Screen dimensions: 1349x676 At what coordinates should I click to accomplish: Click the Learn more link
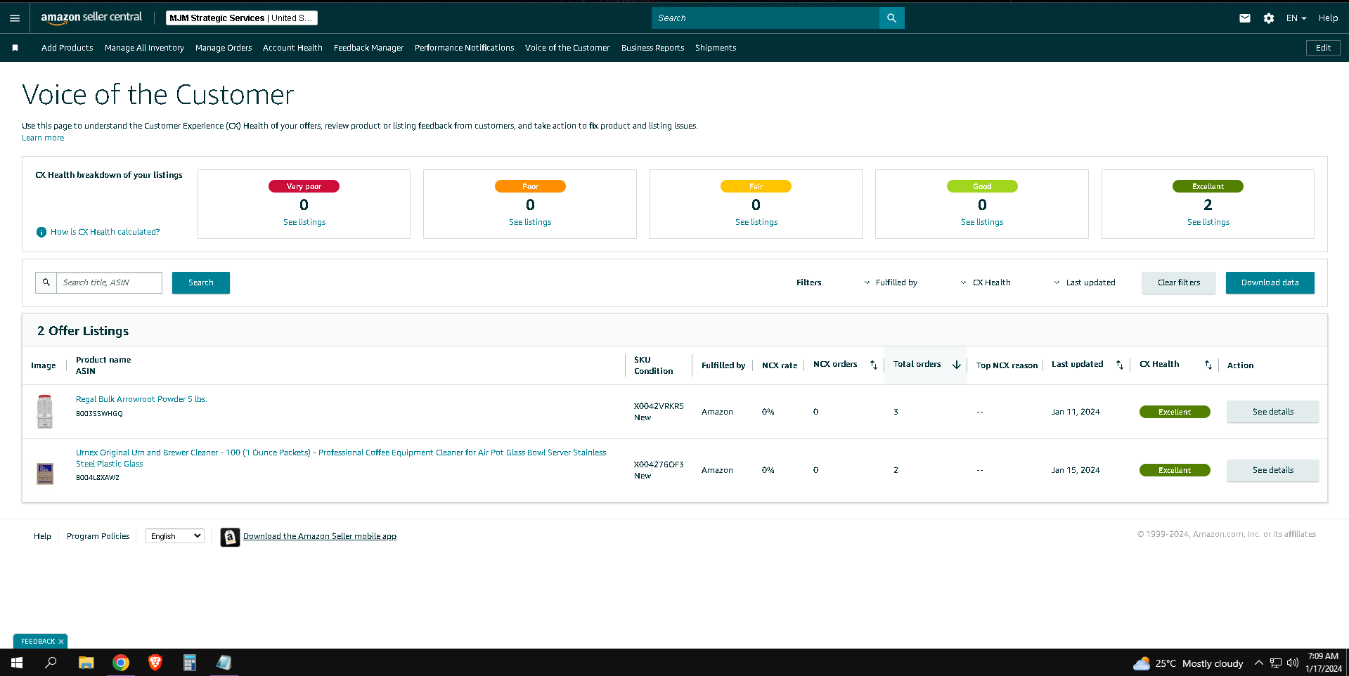pyautogui.click(x=43, y=138)
